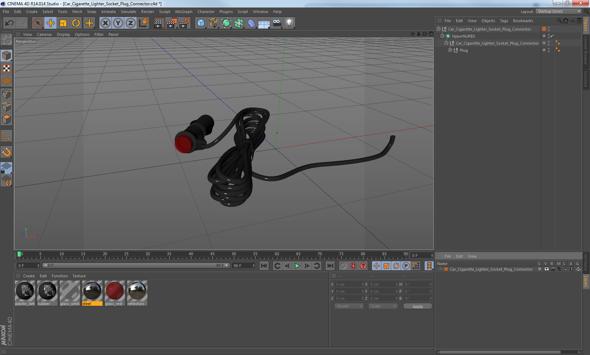The height and width of the screenshot is (355, 590).
Task: Open the viewport Cameras menu
Action: [x=44, y=34]
